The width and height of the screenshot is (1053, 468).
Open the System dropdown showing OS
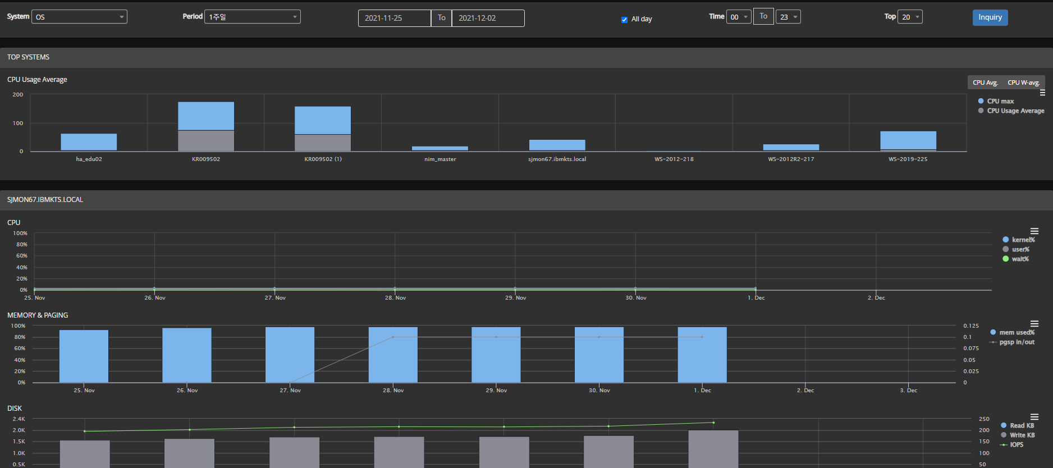pos(79,17)
